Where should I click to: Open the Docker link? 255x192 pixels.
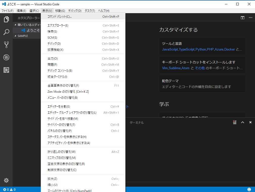tap(229, 49)
